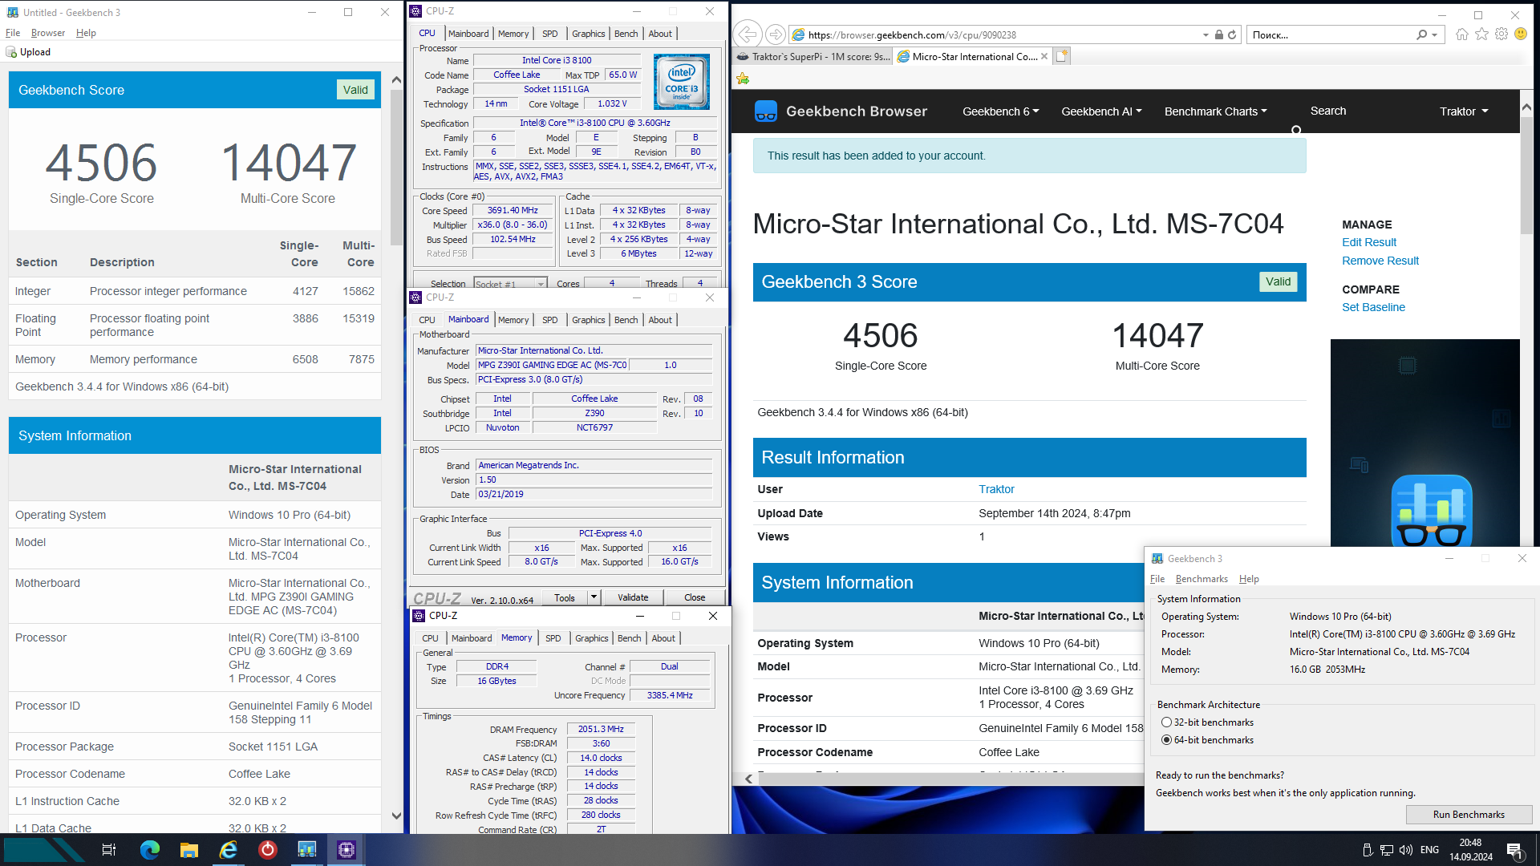Open the Traktor account dropdown
Screen dimensions: 1540x866
[1464, 111]
